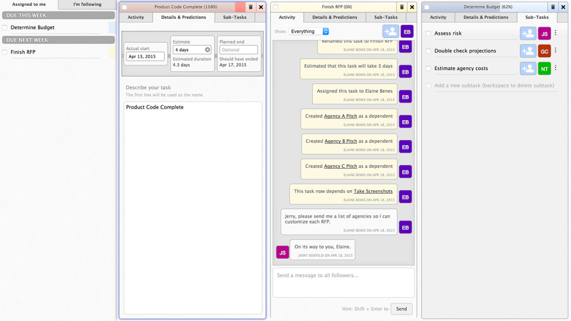Viewport: 571px width, 321px height.
Task: Open Details & Predictions tab in Finish RFP
Action: (335, 17)
